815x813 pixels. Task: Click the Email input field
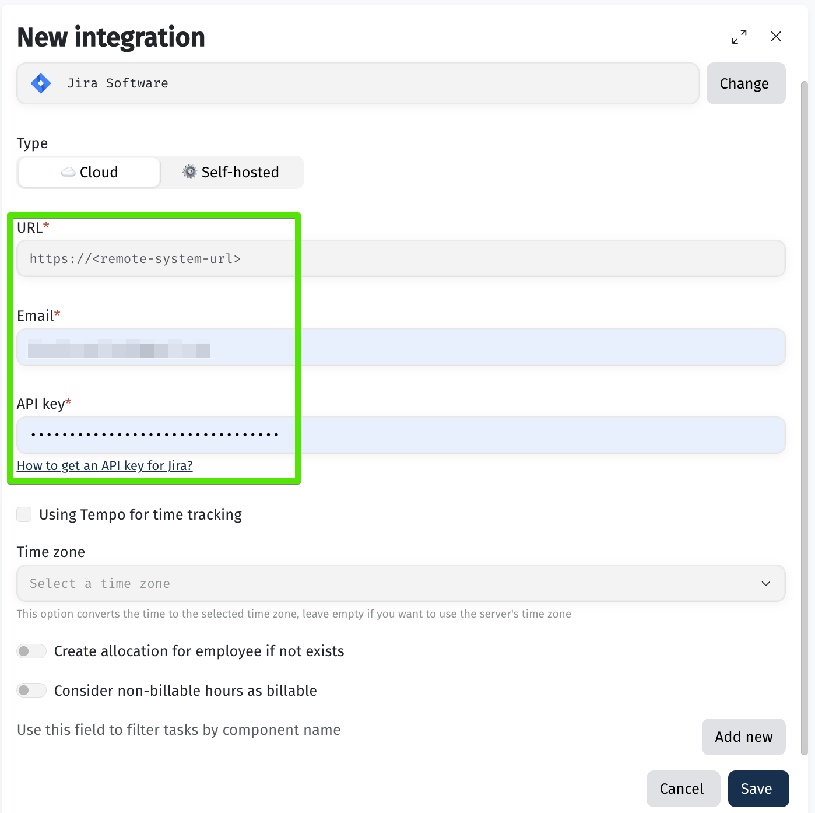(x=401, y=347)
